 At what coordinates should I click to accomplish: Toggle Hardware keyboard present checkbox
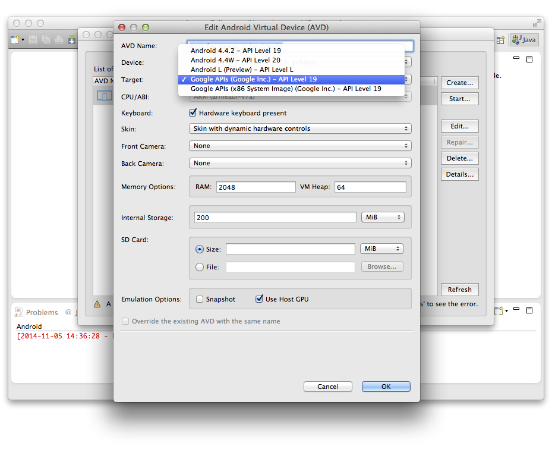[193, 113]
